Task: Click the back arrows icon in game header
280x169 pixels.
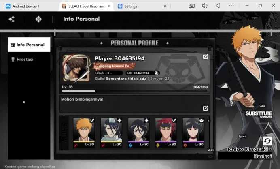Action: click(12, 19)
